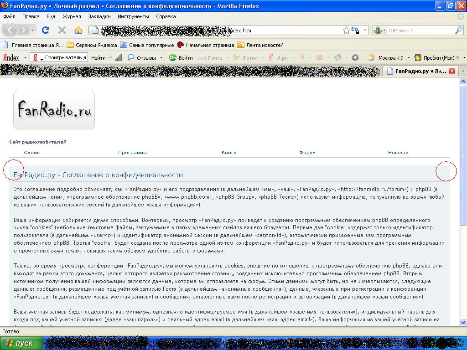This screenshot has width=467, height=350.
Task: Open the Инструменты menu
Action: click(133, 16)
